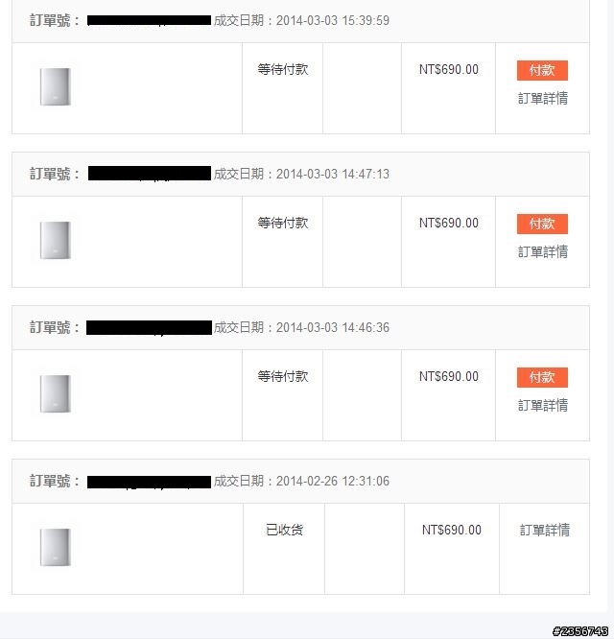
Task: Click the 成交日期 2014-02-26 12:31:06 text
Action: tap(301, 481)
